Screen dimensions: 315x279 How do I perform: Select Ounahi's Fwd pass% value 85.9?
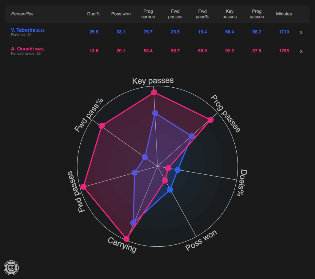(x=202, y=51)
